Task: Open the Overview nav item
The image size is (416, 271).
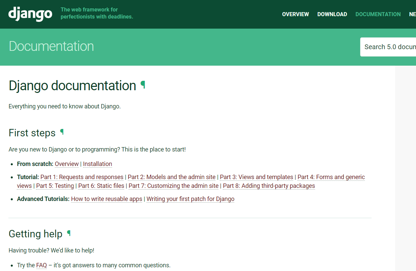Action: (296, 14)
